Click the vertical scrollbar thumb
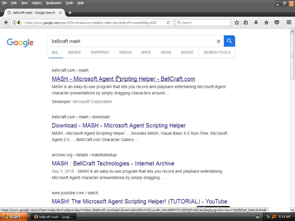 tap(293, 56)
